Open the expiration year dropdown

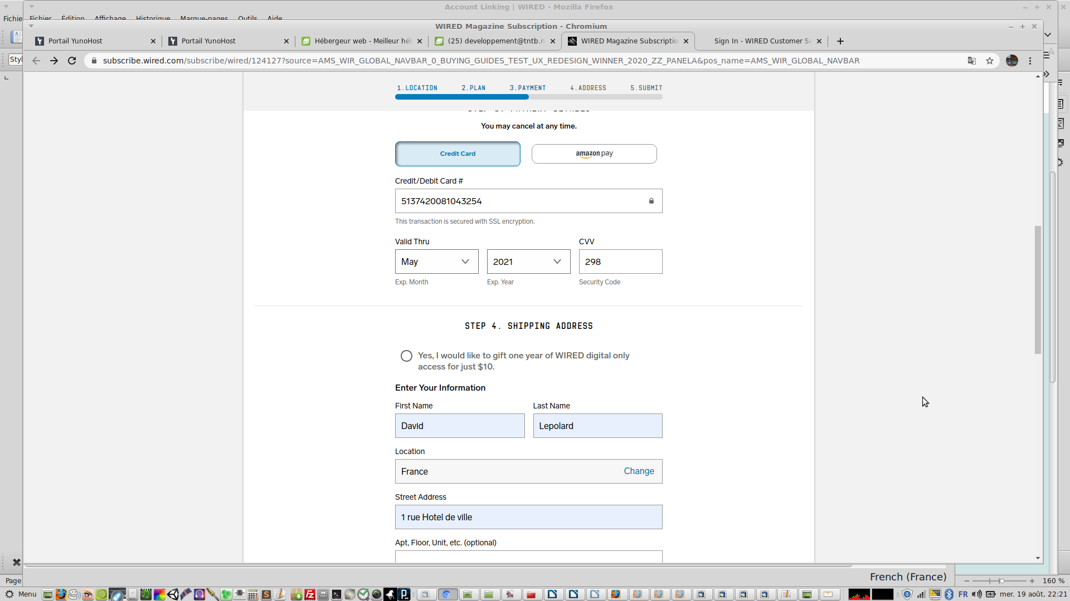[528, 262]
